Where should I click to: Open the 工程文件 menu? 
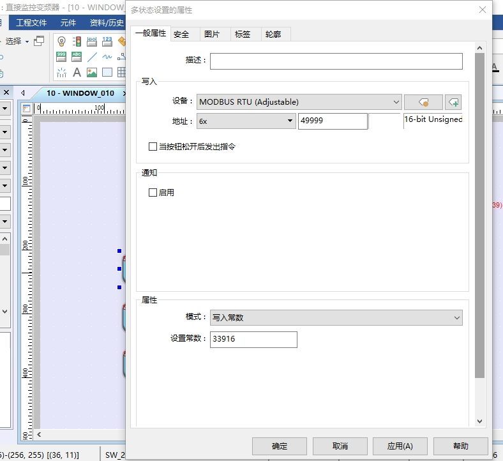point(31,22)
